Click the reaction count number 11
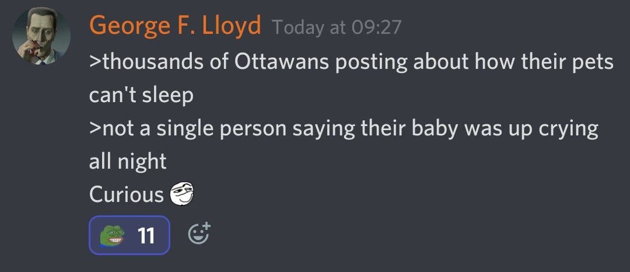 tap(146, 235)
